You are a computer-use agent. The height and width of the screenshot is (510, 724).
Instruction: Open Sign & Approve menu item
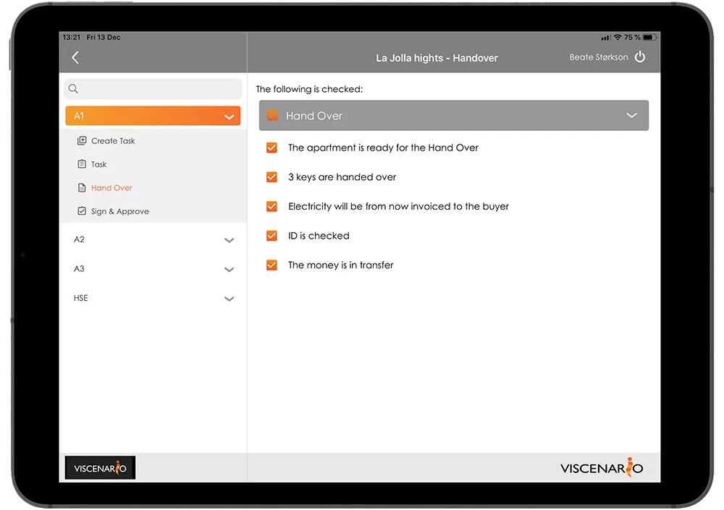[x=153, y=211]
